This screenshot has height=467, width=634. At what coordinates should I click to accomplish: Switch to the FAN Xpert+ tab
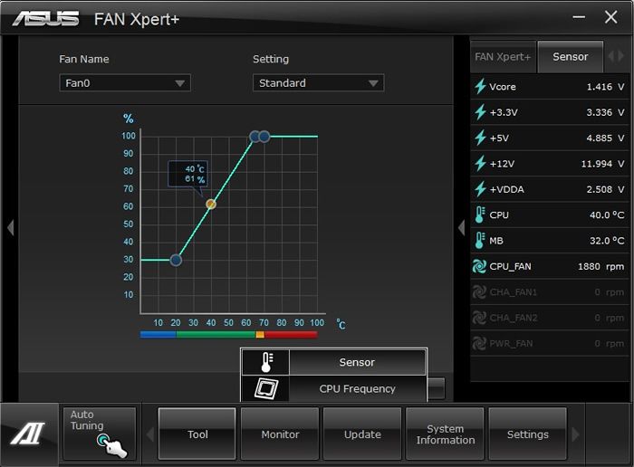tap(503, 56)
